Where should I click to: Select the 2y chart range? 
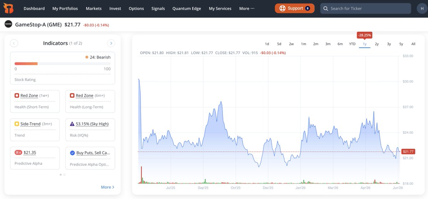coord(377,44)
